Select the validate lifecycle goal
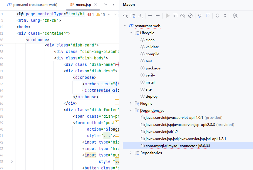 pyautogui.click(x=152, y=47)
